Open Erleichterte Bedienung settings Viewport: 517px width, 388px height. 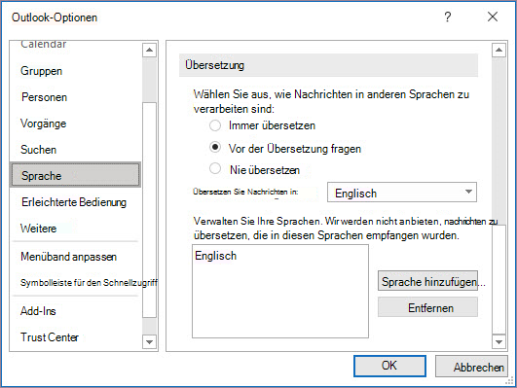point(74,202)
